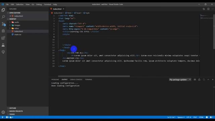Open the Search view in activity bar

pos(3,17)
